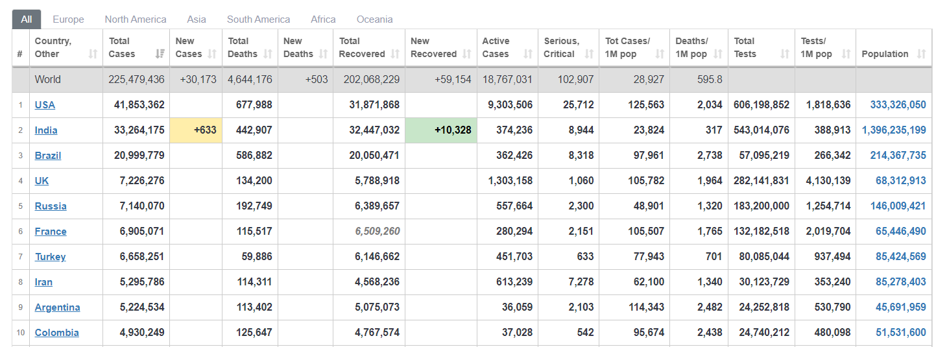Click UK tests per million 4,130,139
The height and width of the screenshot is (347, 936).
(828, 181)
